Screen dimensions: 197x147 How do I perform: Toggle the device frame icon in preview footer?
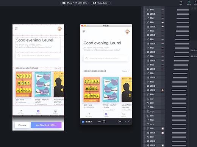(x=104, y=121)
